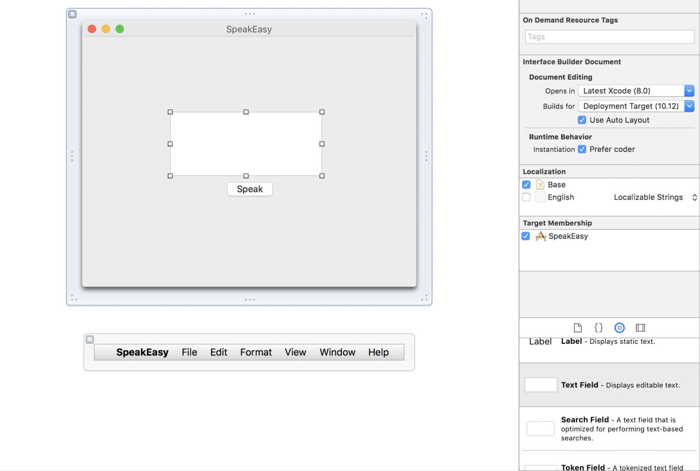Open the 'Builds for' deployment target dropdown
The width and height of the screenshot is (700, 471).
(636, 106)
